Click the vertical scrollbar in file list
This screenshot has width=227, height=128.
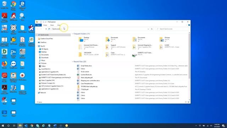[x=189, y=56]
